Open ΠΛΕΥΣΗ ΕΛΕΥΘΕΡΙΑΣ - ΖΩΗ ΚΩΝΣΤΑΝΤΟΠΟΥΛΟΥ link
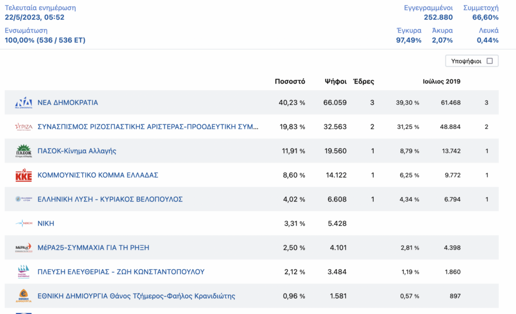 (x=121, y=272)
